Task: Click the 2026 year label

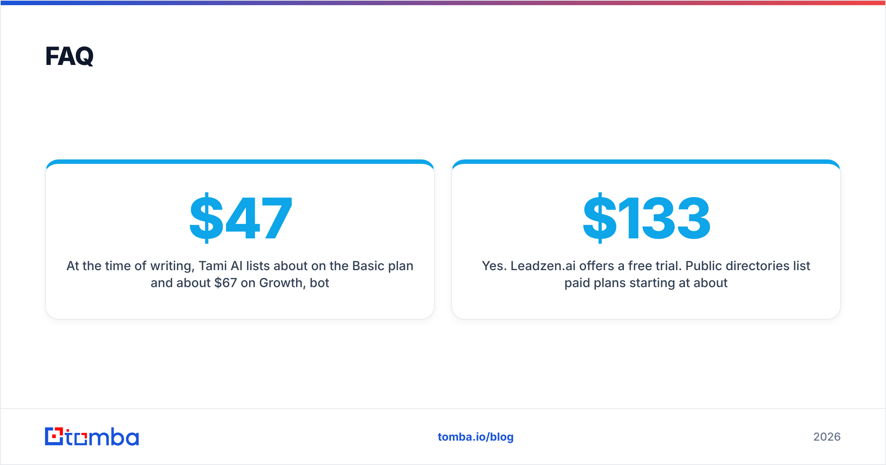Action: (x=827, y=437)
